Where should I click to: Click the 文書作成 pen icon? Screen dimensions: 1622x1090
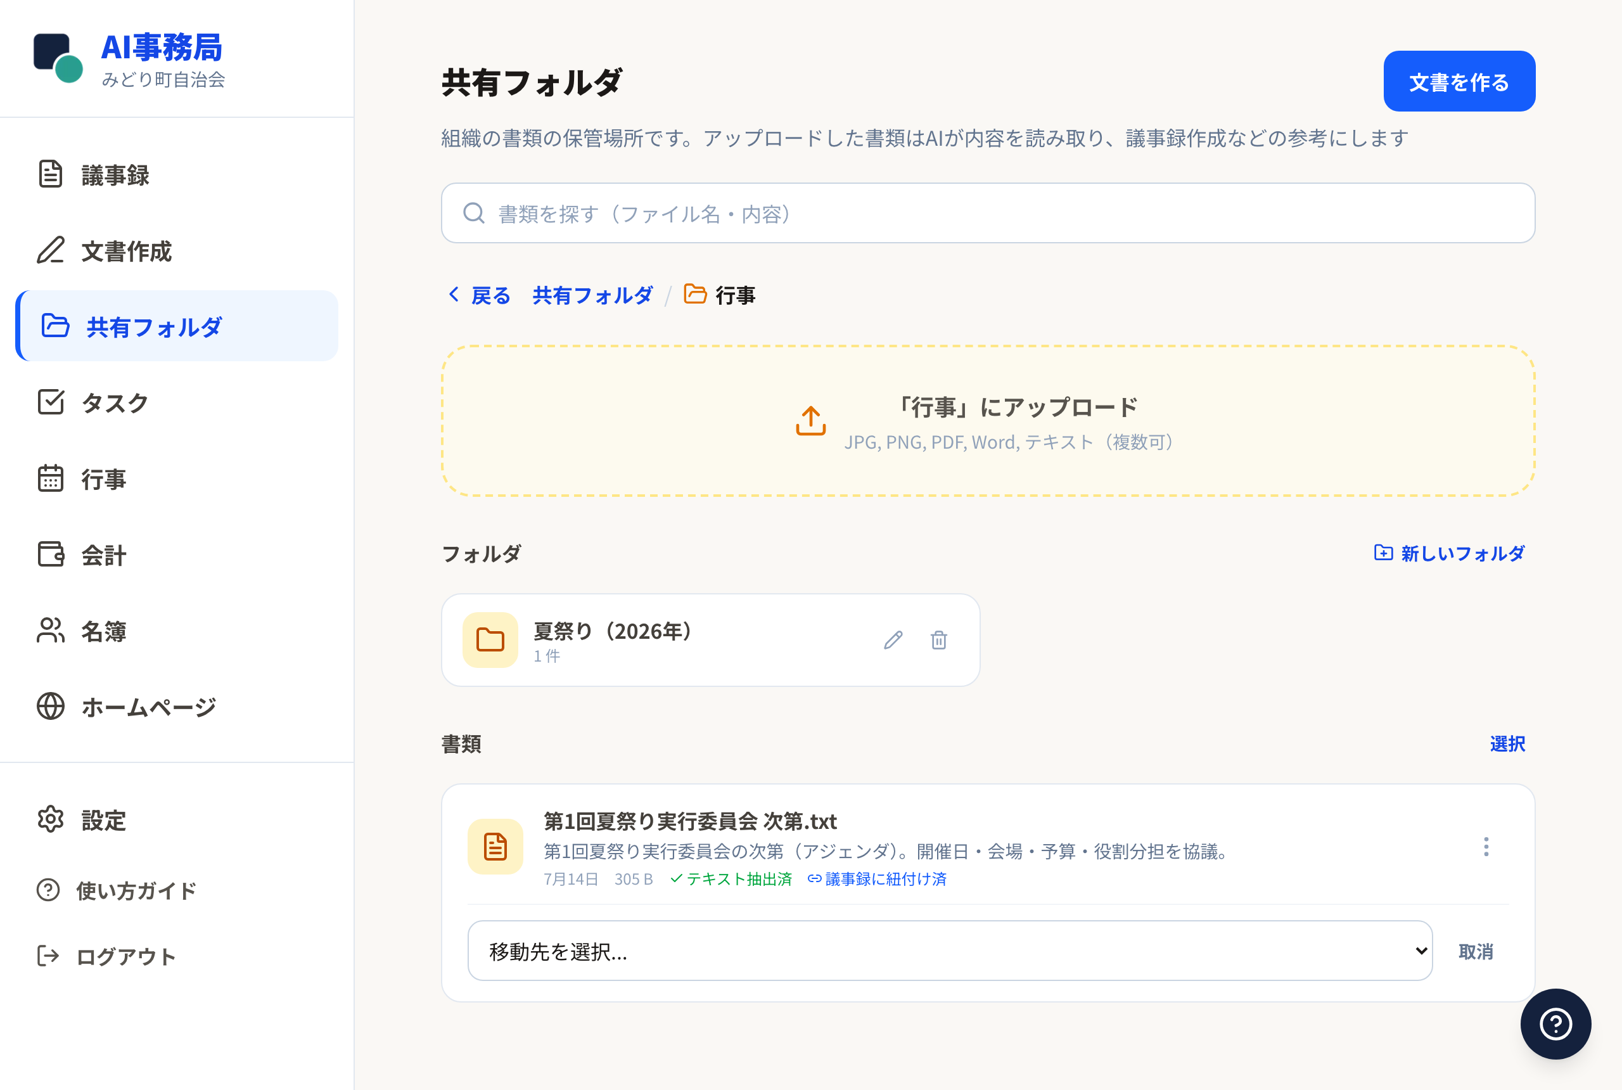tap(50, 250)
